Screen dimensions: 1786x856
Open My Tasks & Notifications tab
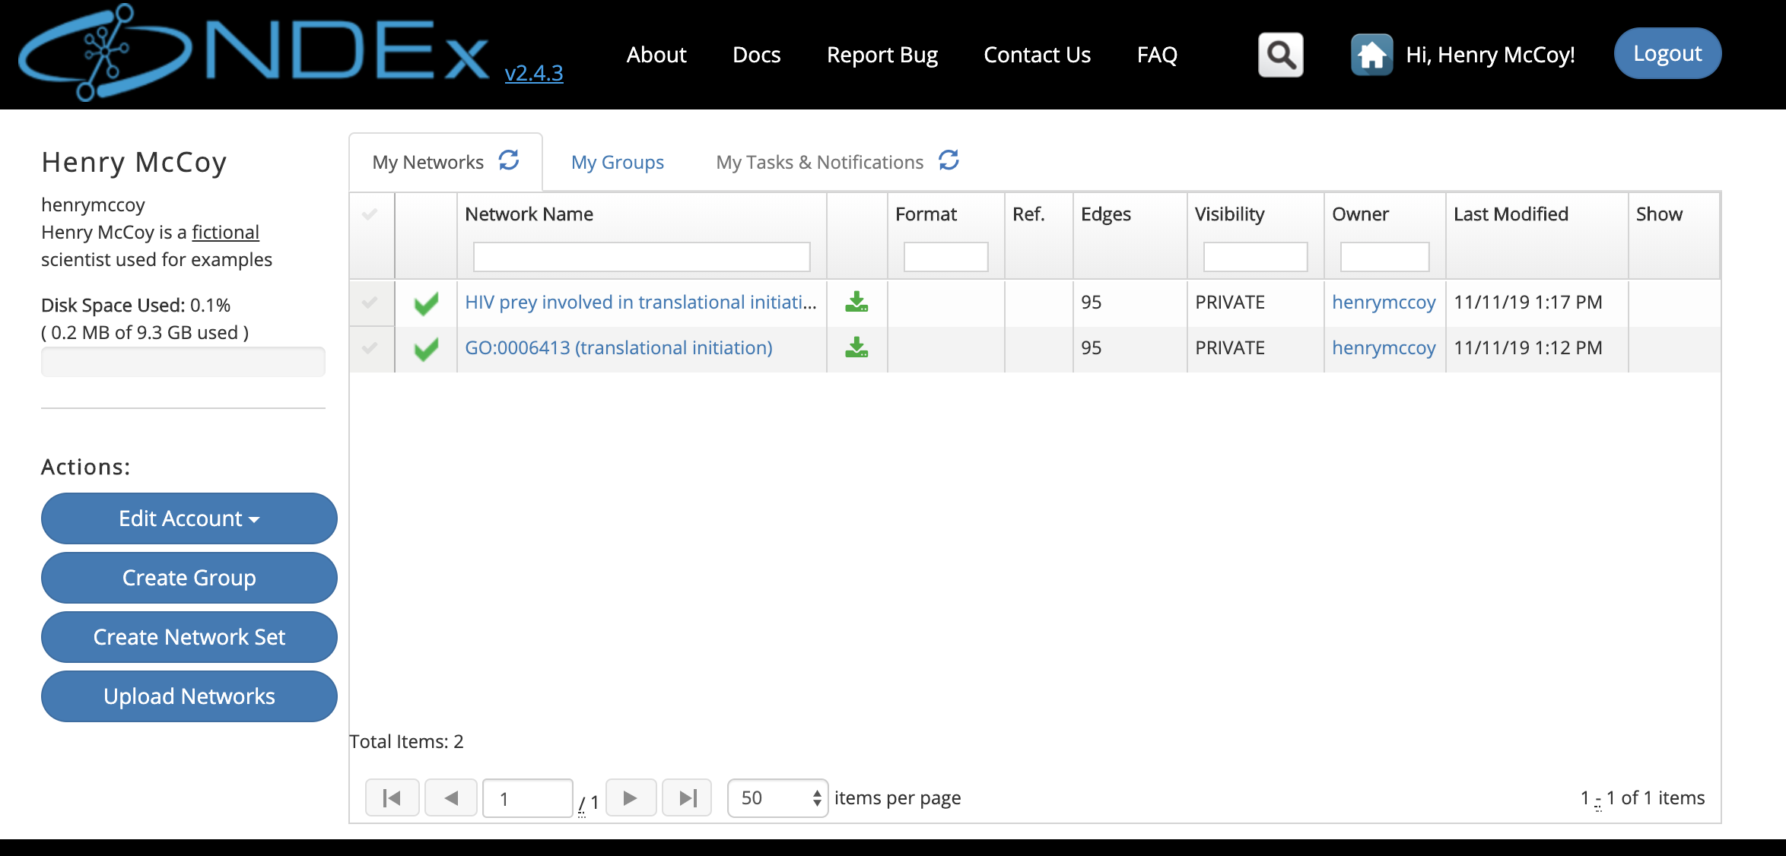click(x=819, y=162)
